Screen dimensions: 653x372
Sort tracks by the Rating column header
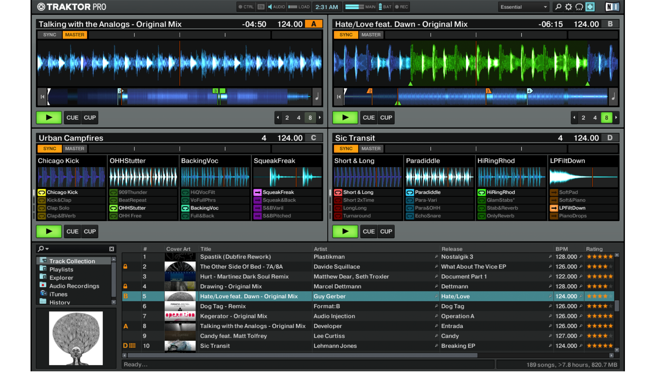[x=594, y=249]
